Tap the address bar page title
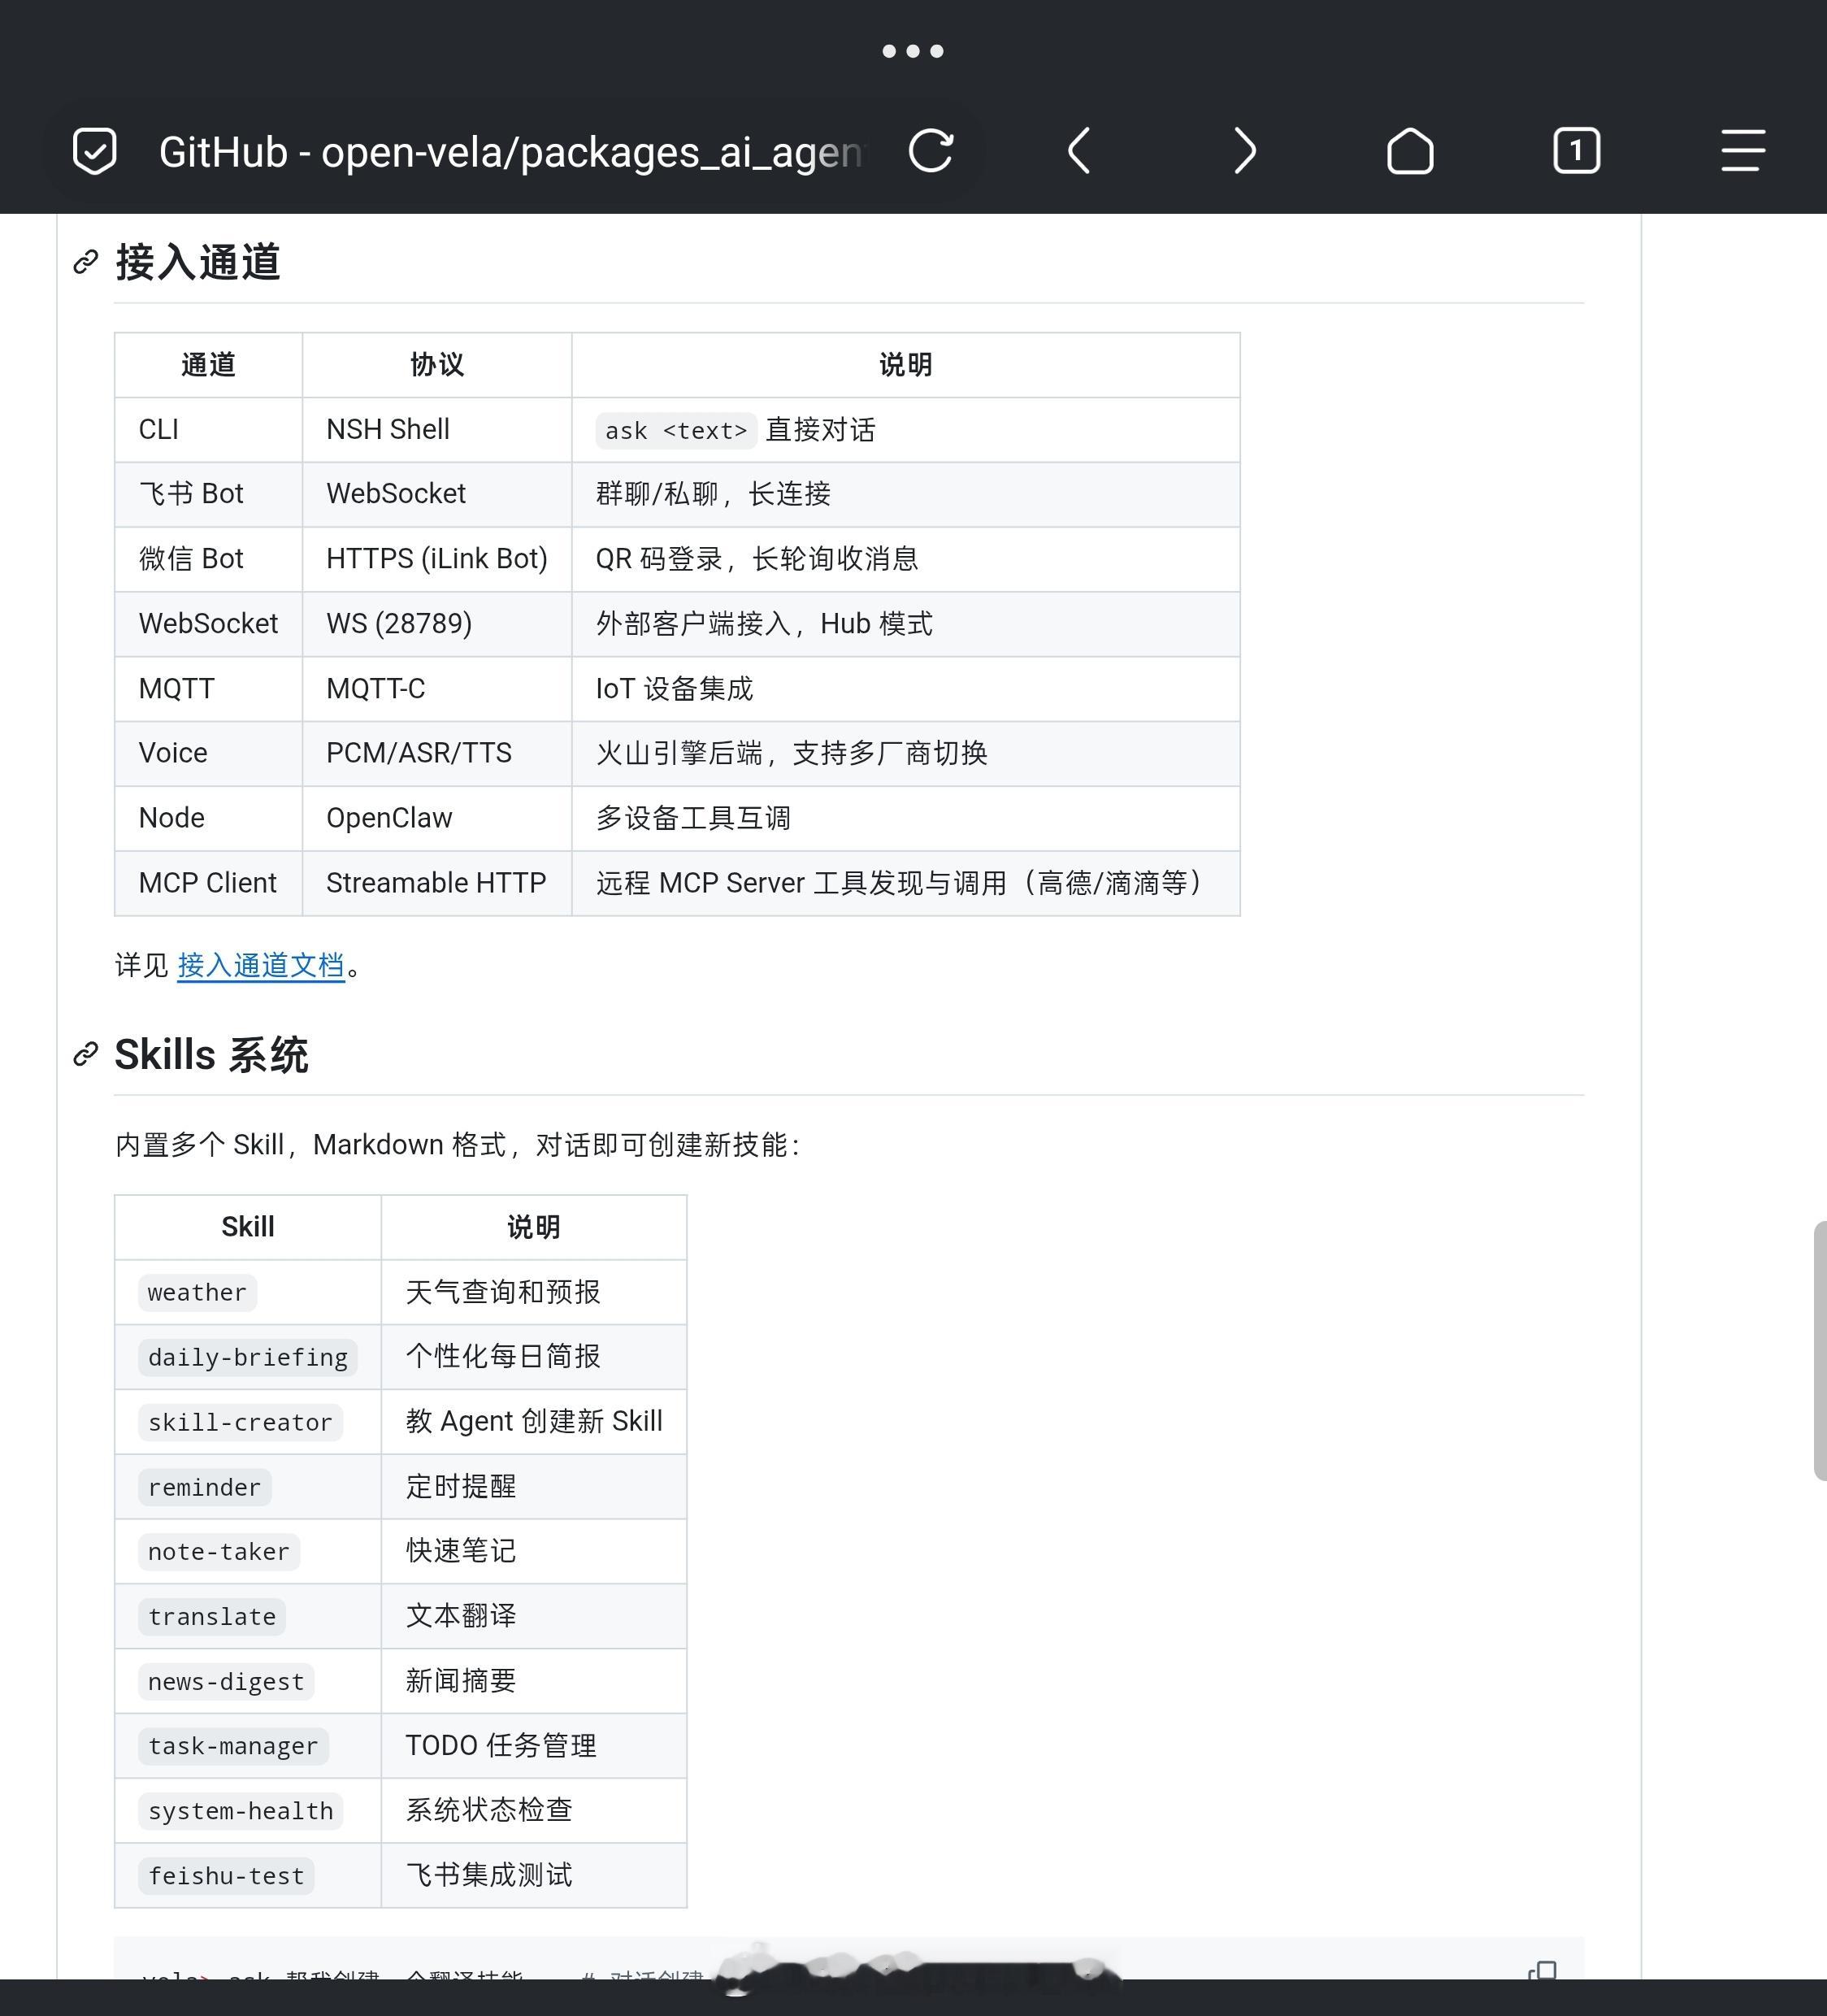This screenshot has height=2016, width=1827. coord(510,152)
